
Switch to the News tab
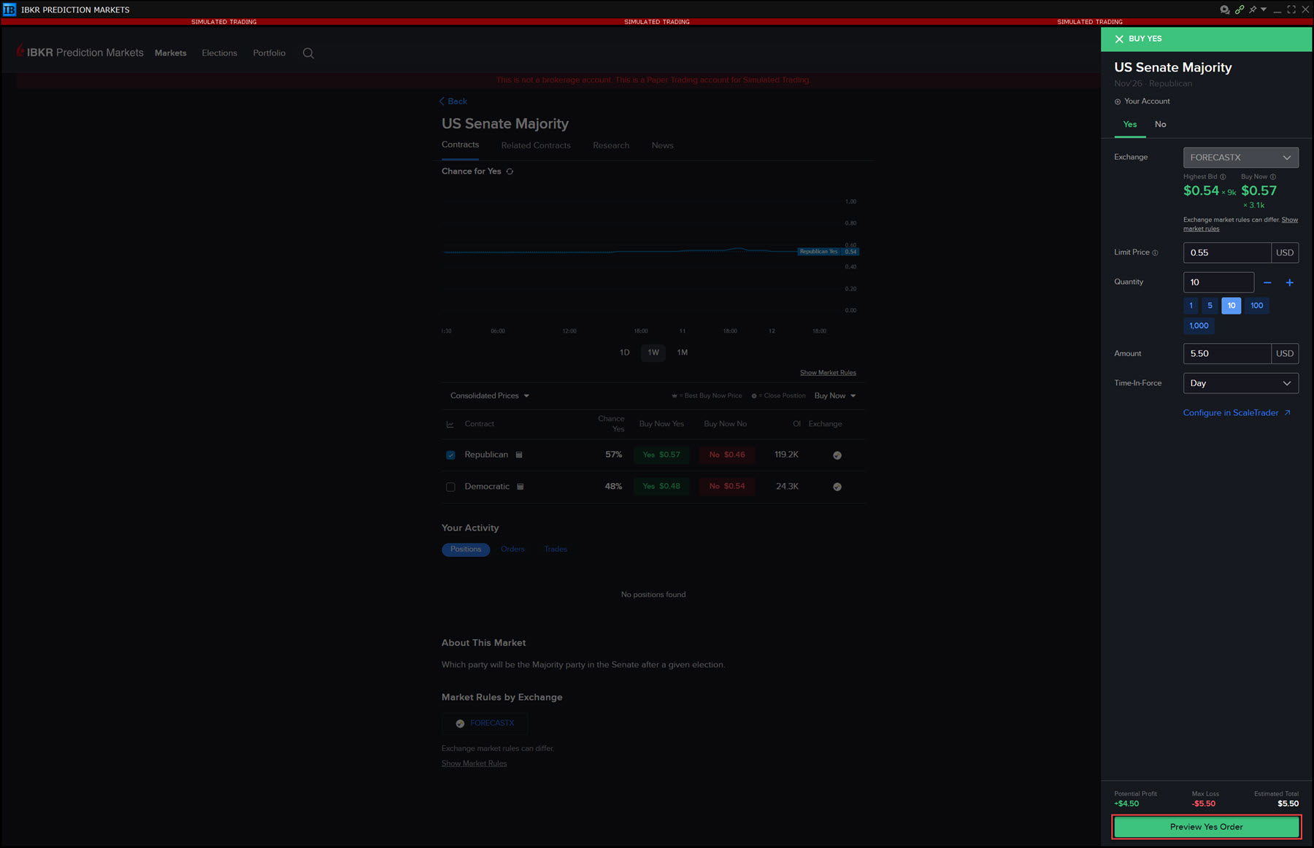(x=663, y=146)
